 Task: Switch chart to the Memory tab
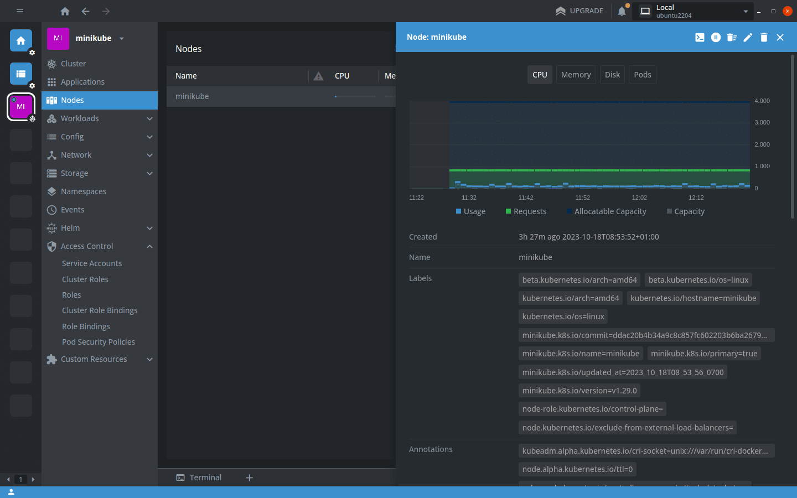[576, 75]
